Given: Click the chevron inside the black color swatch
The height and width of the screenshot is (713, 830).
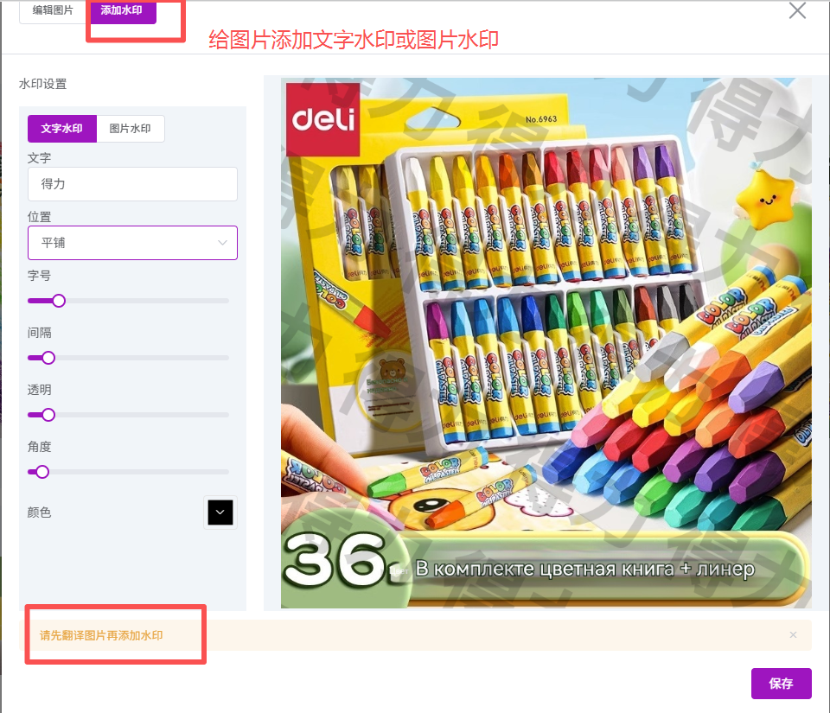Looking at the screenshot, I should (x=220, y=512).
